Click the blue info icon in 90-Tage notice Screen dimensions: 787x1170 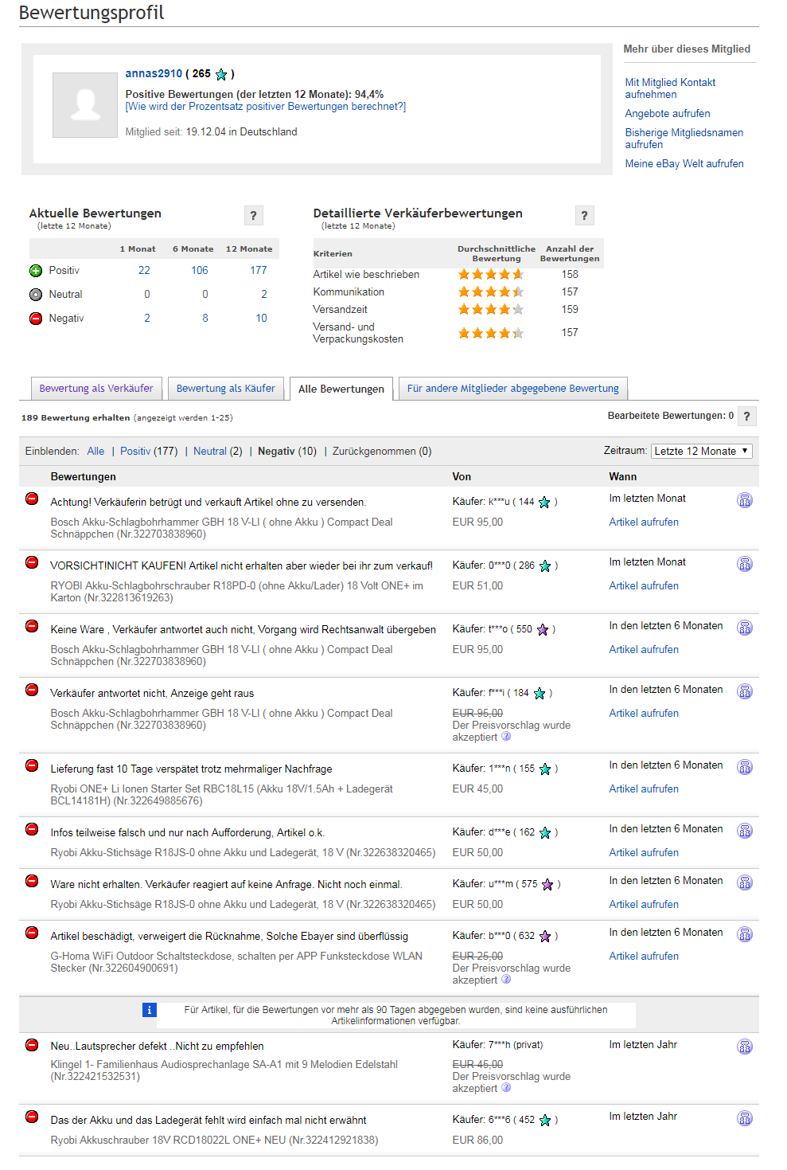pyautogui.click(x=150, y=1010)
